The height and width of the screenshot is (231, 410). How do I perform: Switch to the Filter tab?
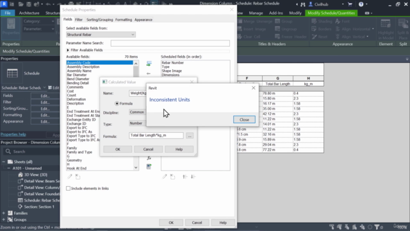[79, 20]
